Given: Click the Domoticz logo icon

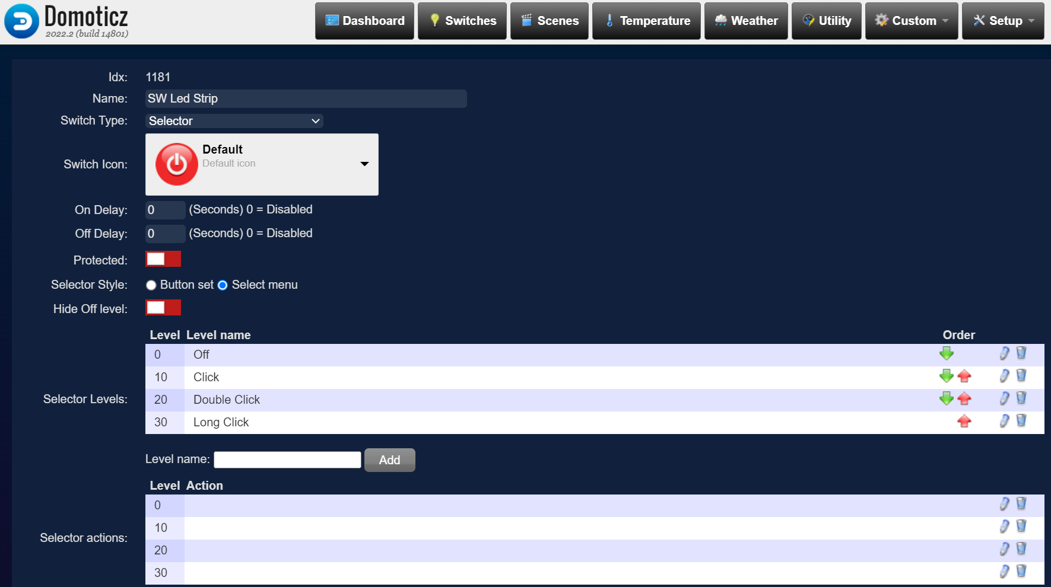Looking at the screenshot, I should pos(22,21).
